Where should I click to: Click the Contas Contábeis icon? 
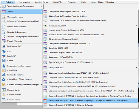pos(4,94)
